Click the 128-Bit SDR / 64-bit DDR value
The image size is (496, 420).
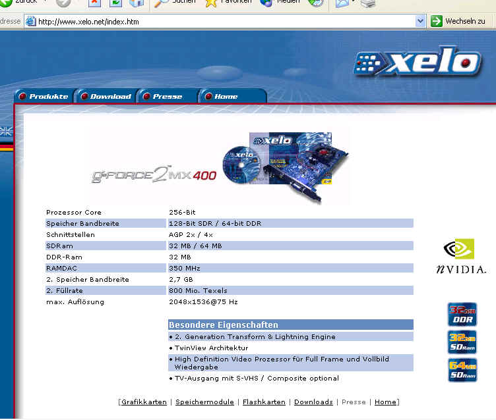(x=215, y=223)
